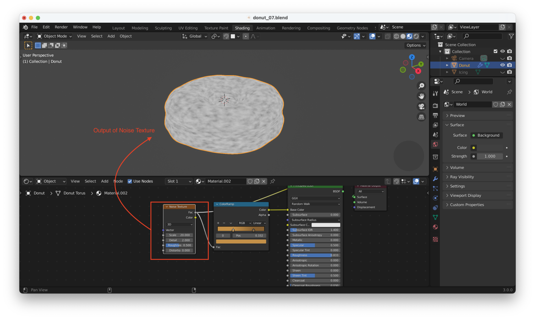Disable the Icing eye visibility toggle
This screenshot has height=319, width=535.
click(x=503, y=72)
